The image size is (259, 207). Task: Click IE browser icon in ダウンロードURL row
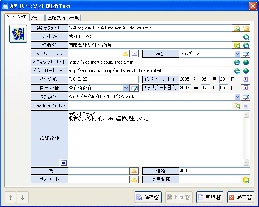[237, 71]
